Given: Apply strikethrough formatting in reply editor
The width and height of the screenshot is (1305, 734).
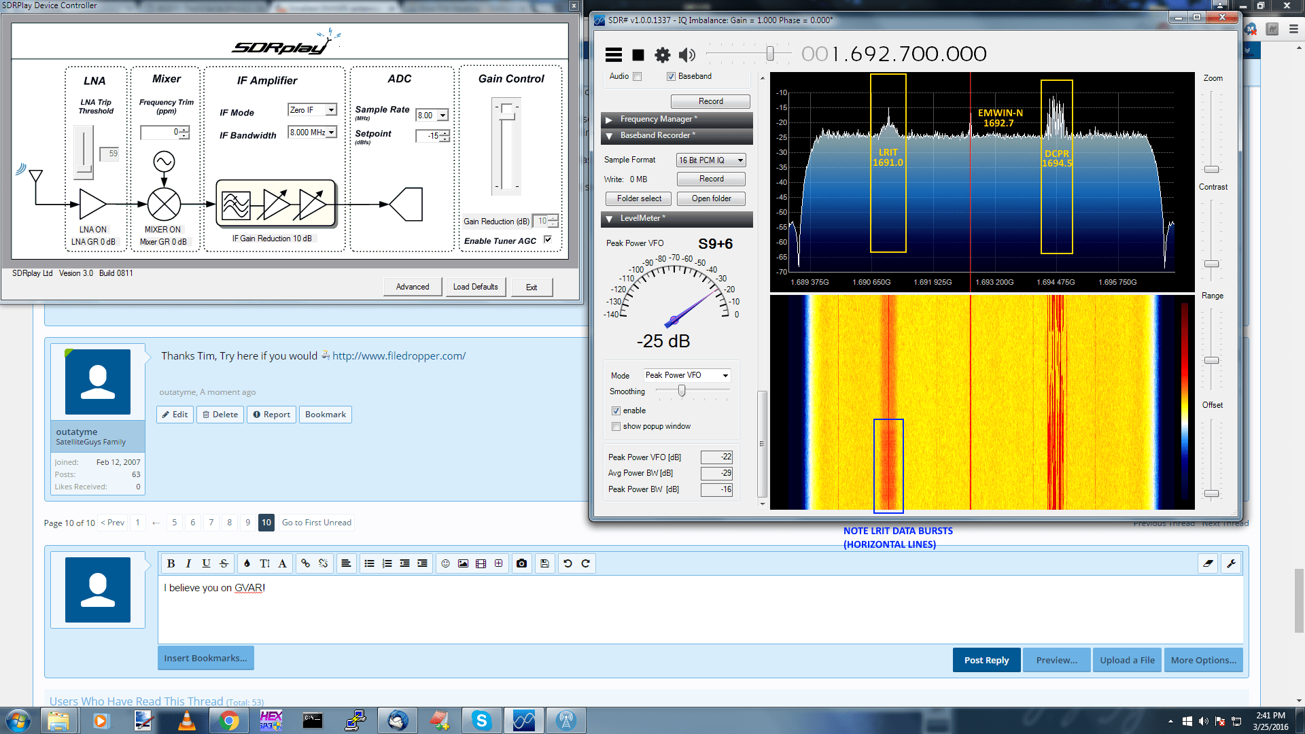Looking at the screenshot, I should 224,563.
